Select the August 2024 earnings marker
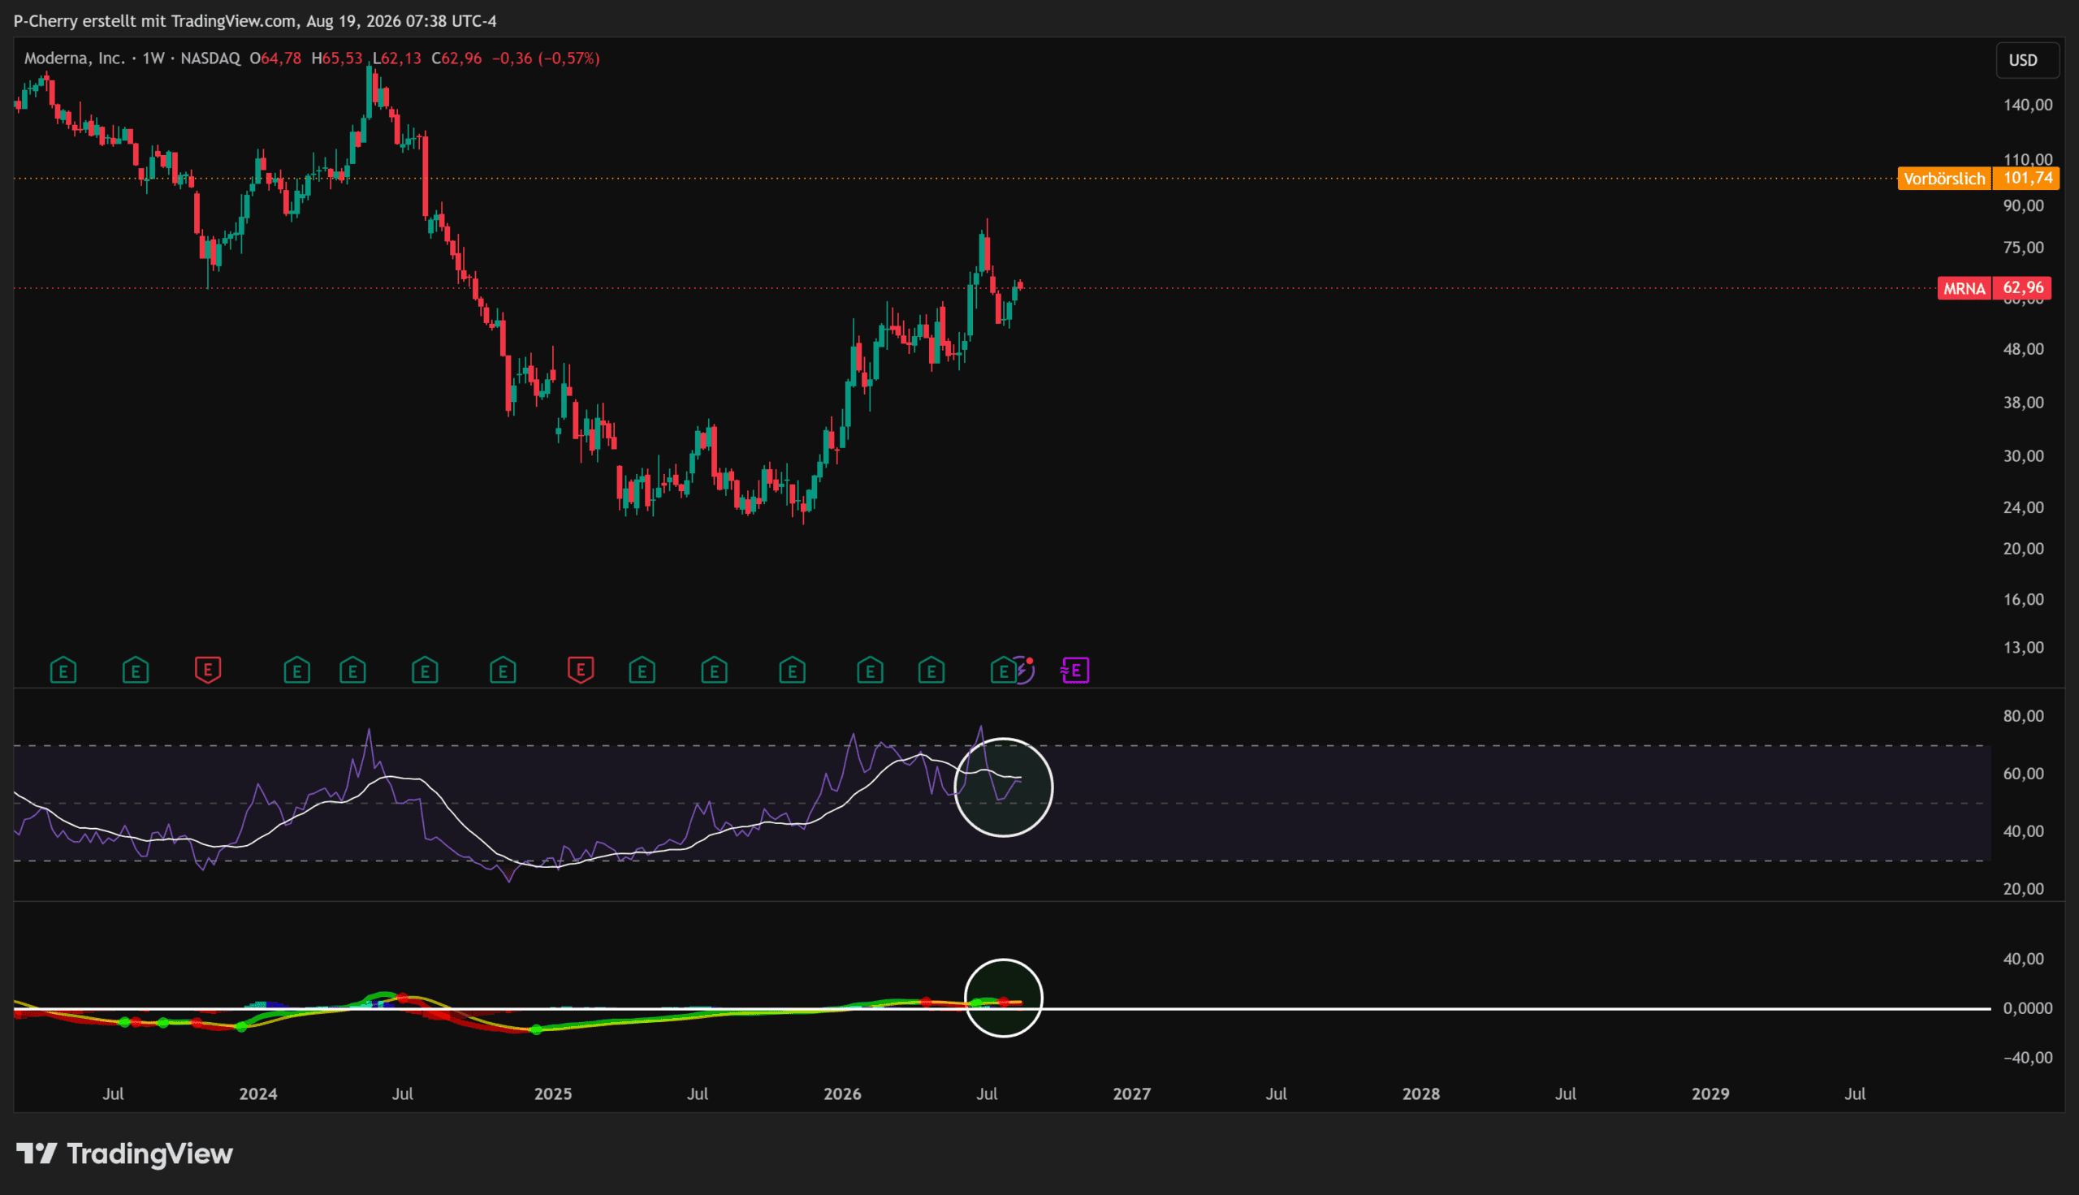The image size is (2079, 1195). click(425, 671)
